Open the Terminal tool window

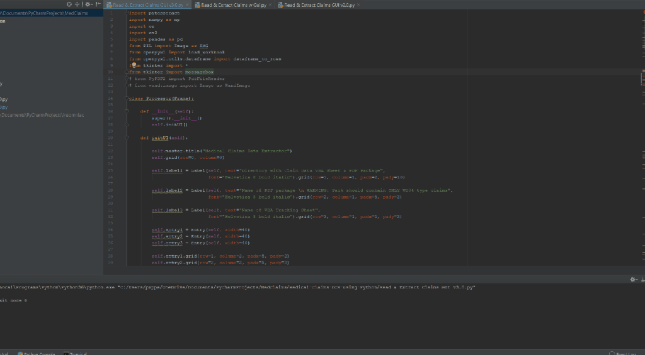coord(77,354)
